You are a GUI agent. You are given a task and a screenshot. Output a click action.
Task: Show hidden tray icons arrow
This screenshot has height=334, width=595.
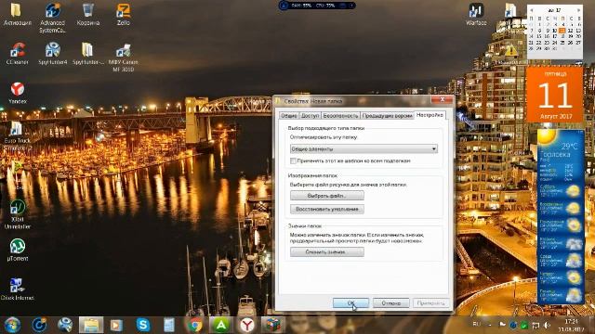click(490, 325)
